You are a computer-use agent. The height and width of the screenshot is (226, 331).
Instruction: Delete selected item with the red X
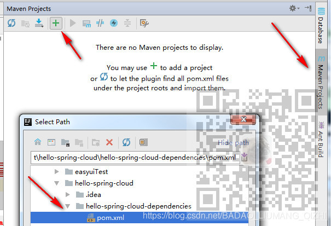[109, 142]
